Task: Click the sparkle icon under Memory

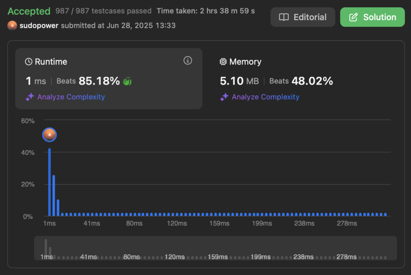Action: point(224,97)
